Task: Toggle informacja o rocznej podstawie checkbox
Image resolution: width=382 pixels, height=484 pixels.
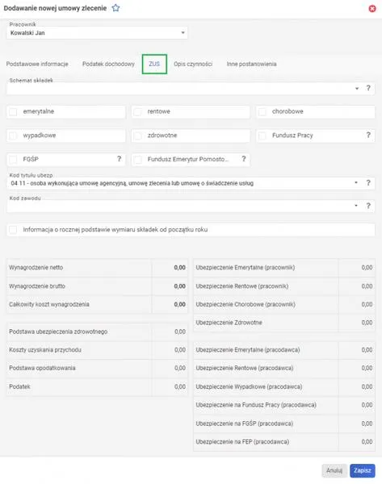Action: [x=13, y=230]
